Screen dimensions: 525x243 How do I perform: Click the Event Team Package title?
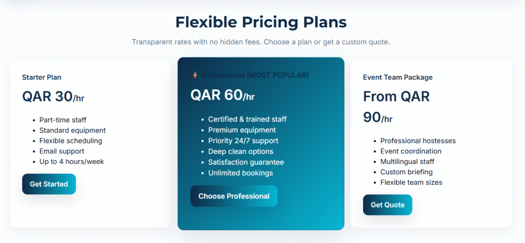click(x=398, y=77)
